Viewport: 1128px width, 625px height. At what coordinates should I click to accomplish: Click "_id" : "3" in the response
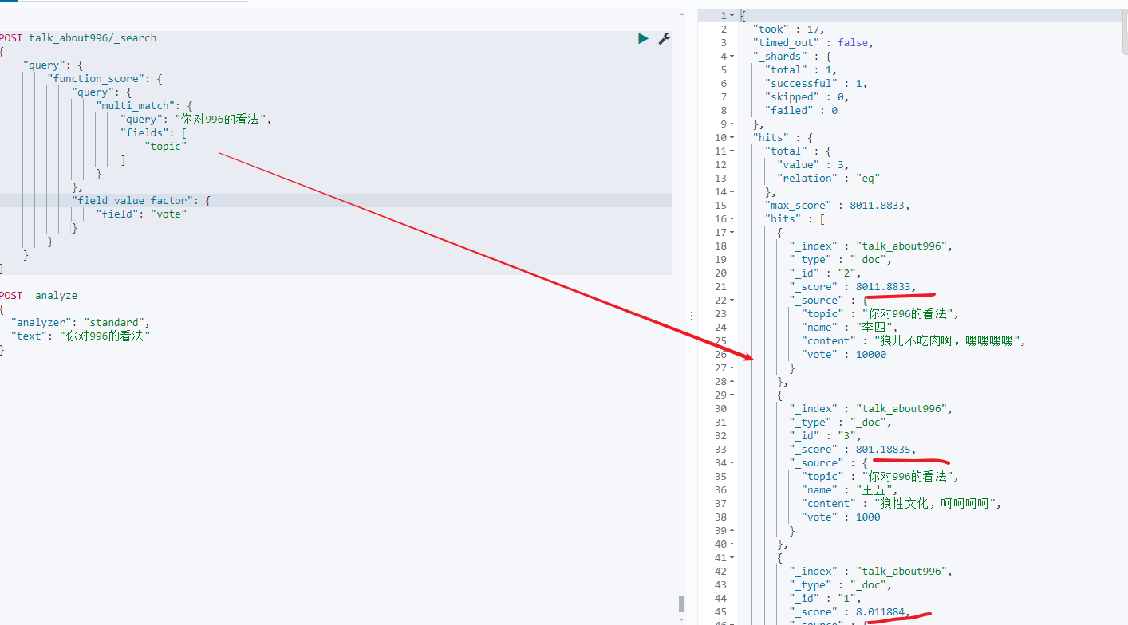(826, 436)
